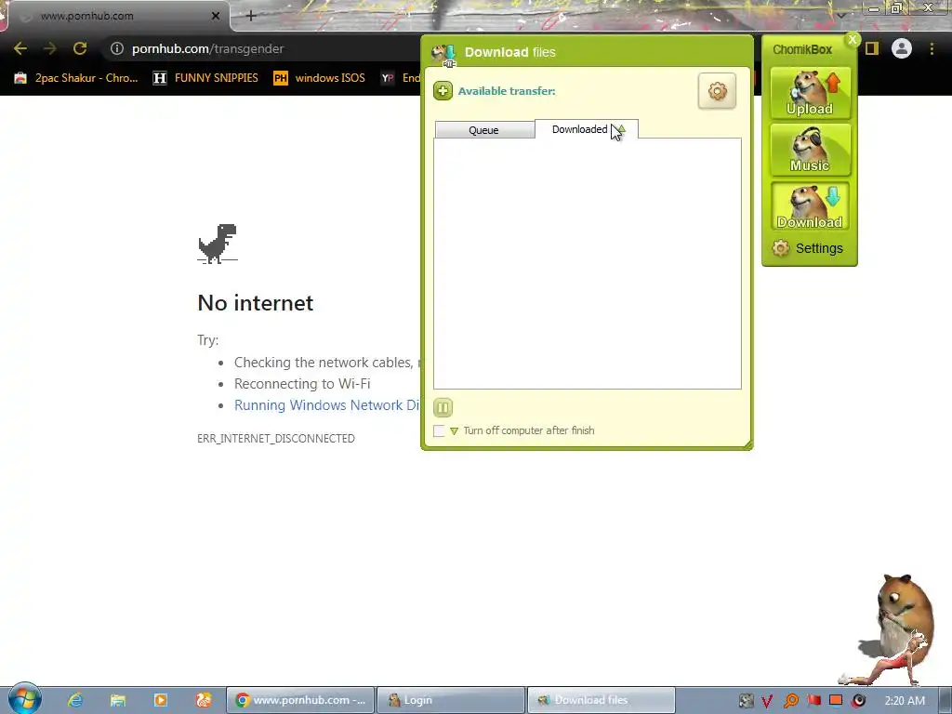Image resolution: width=952 pixels, height=714 pixels.
Task: Click the orange magnifier tray icon
Action: tap(791, 701)
